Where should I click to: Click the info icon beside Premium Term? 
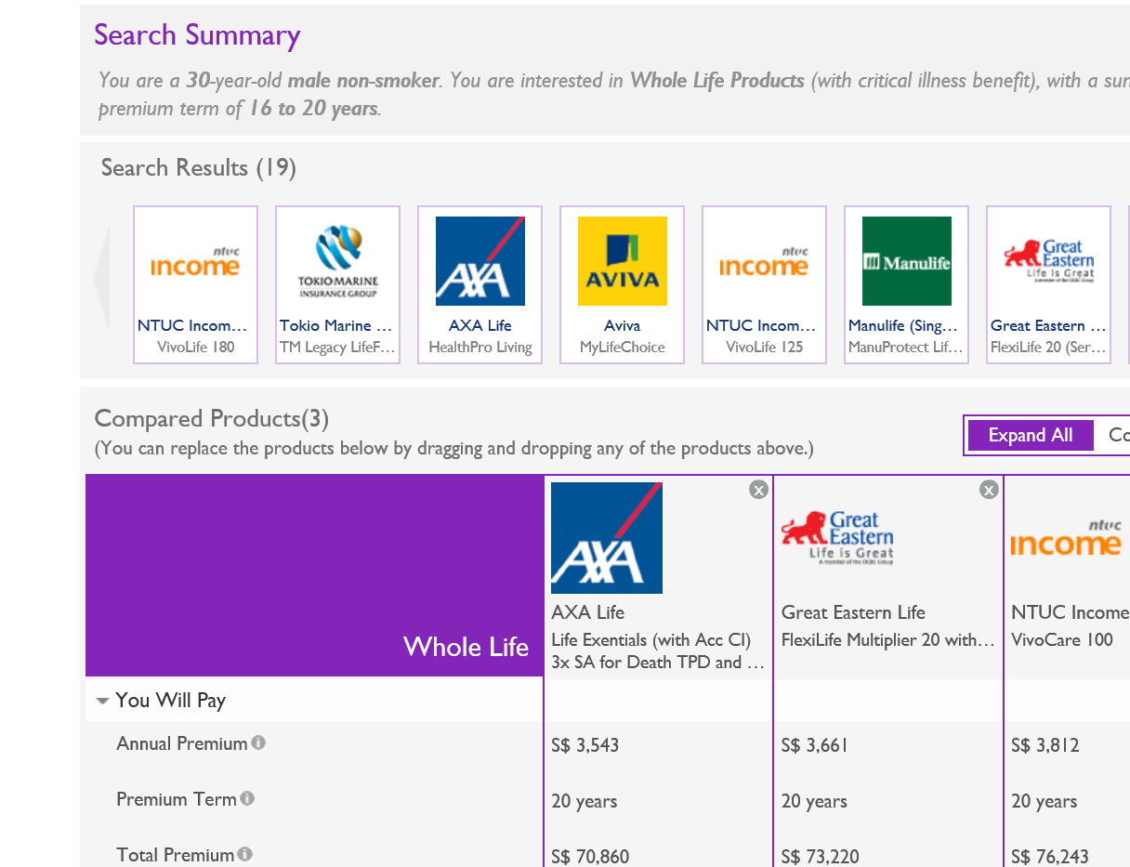point(247,798)
